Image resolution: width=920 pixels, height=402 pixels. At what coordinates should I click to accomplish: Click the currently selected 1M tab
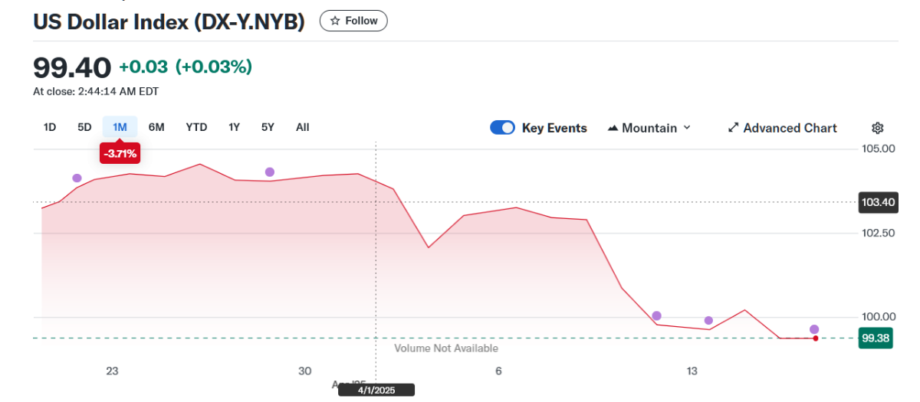[120, 127]
